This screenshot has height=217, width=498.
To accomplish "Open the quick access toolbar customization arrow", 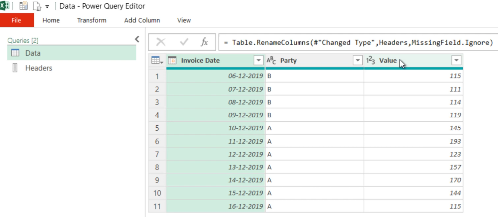I will click(x=47, y=6).
